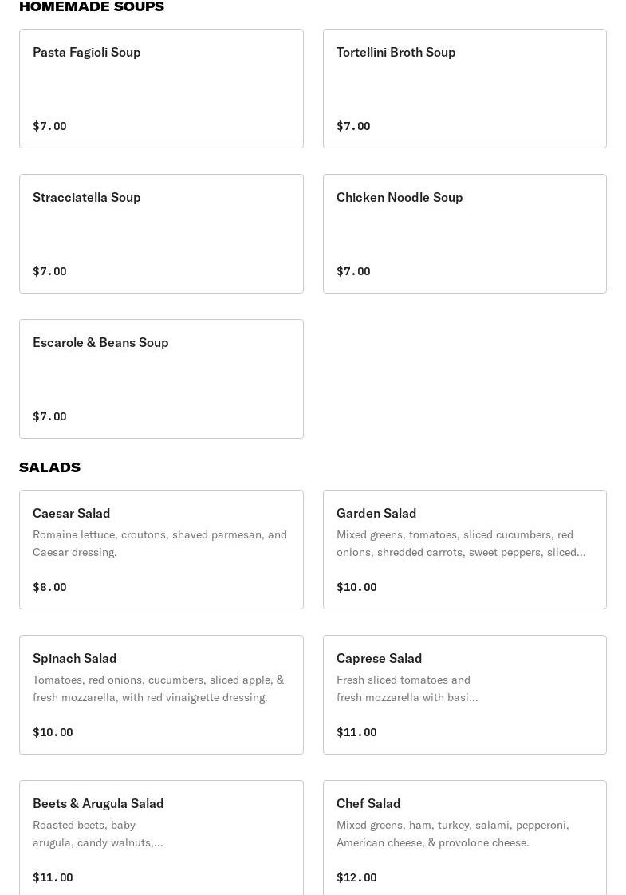This screenshot has height=895, width=626.
Task: Click Garden Salad truncated description text
Action: (460, 543)
